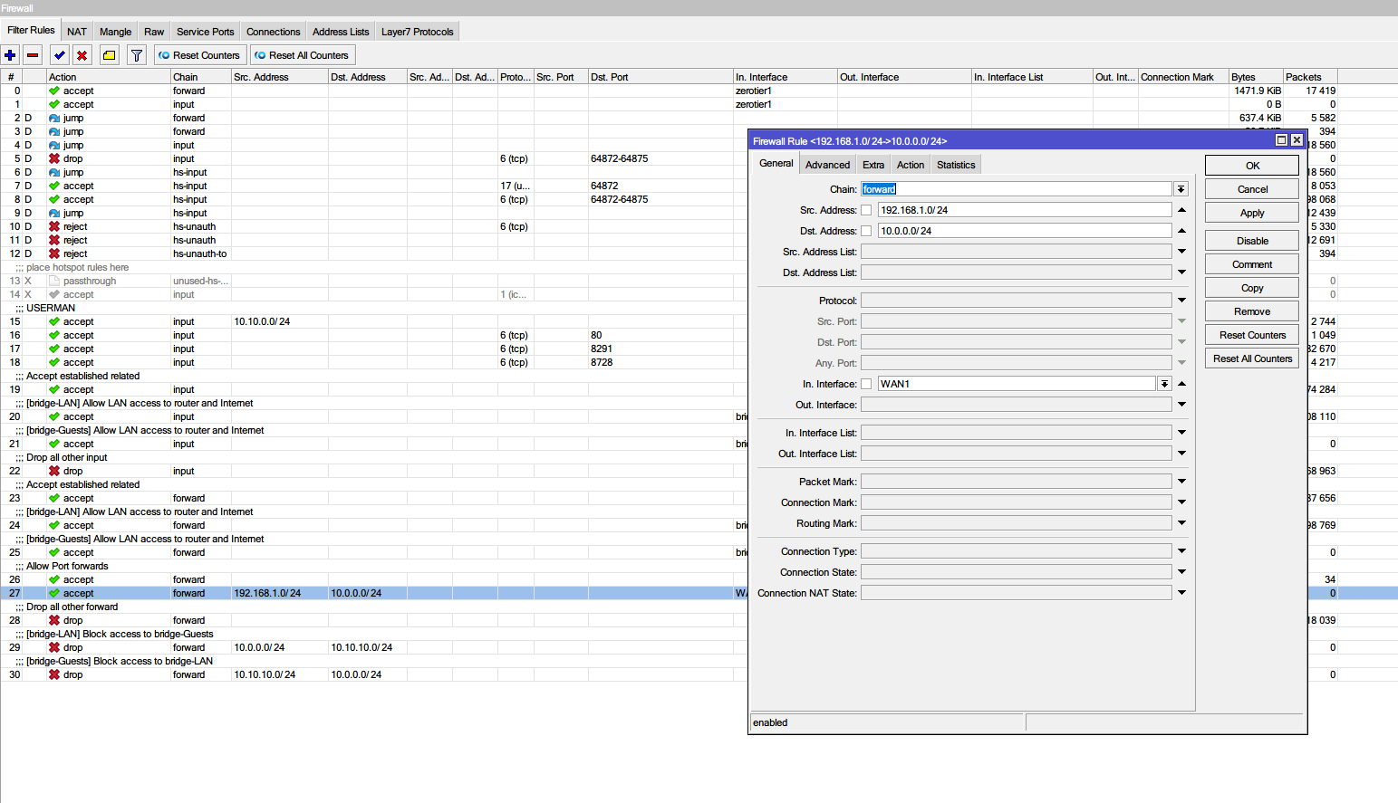Click the blue checkmark enable rule icon
The width and height of the screenshot is (1398, 803).
coord(60,55)
